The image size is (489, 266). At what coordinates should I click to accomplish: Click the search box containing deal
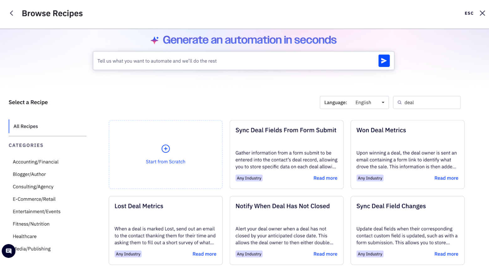point(427,102)
